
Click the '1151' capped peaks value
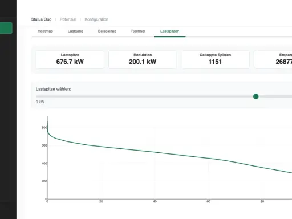coord(215,62)
